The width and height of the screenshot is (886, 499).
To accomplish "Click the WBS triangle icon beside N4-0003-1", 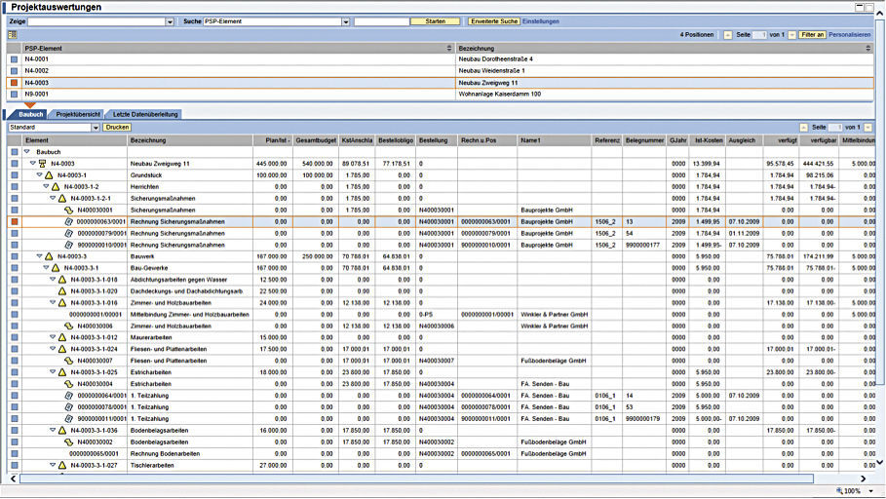I will (x=50, y=175).
